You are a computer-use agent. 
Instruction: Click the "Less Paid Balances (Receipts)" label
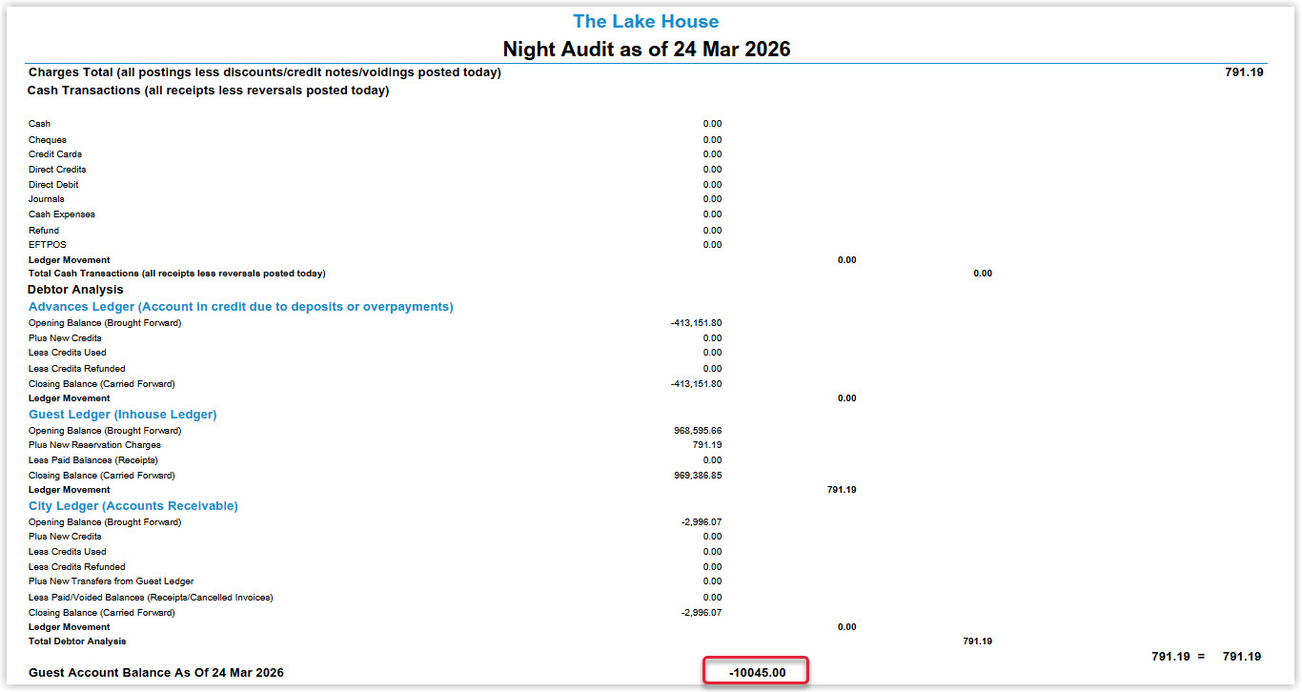click(x=93, y=460)
